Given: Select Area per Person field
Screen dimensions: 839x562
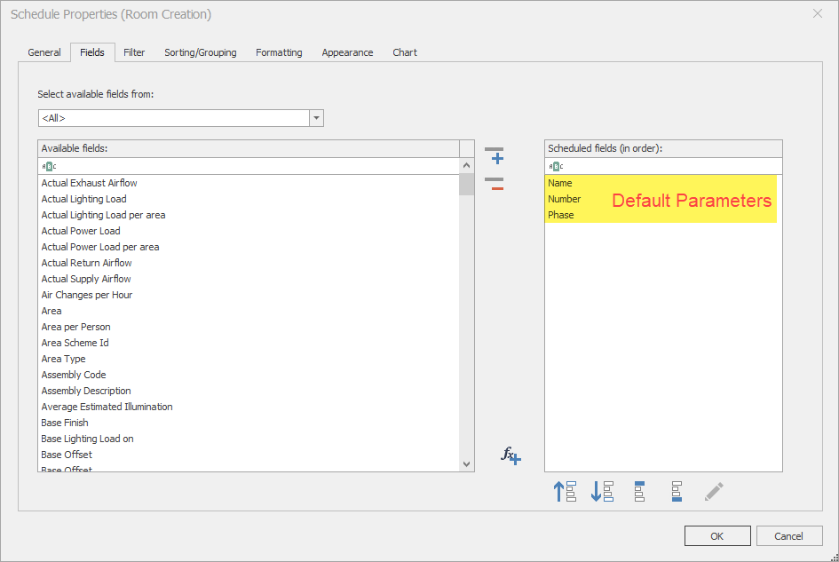Looking at the screenshot, I should pyautogui.click(x=249, y=327).
